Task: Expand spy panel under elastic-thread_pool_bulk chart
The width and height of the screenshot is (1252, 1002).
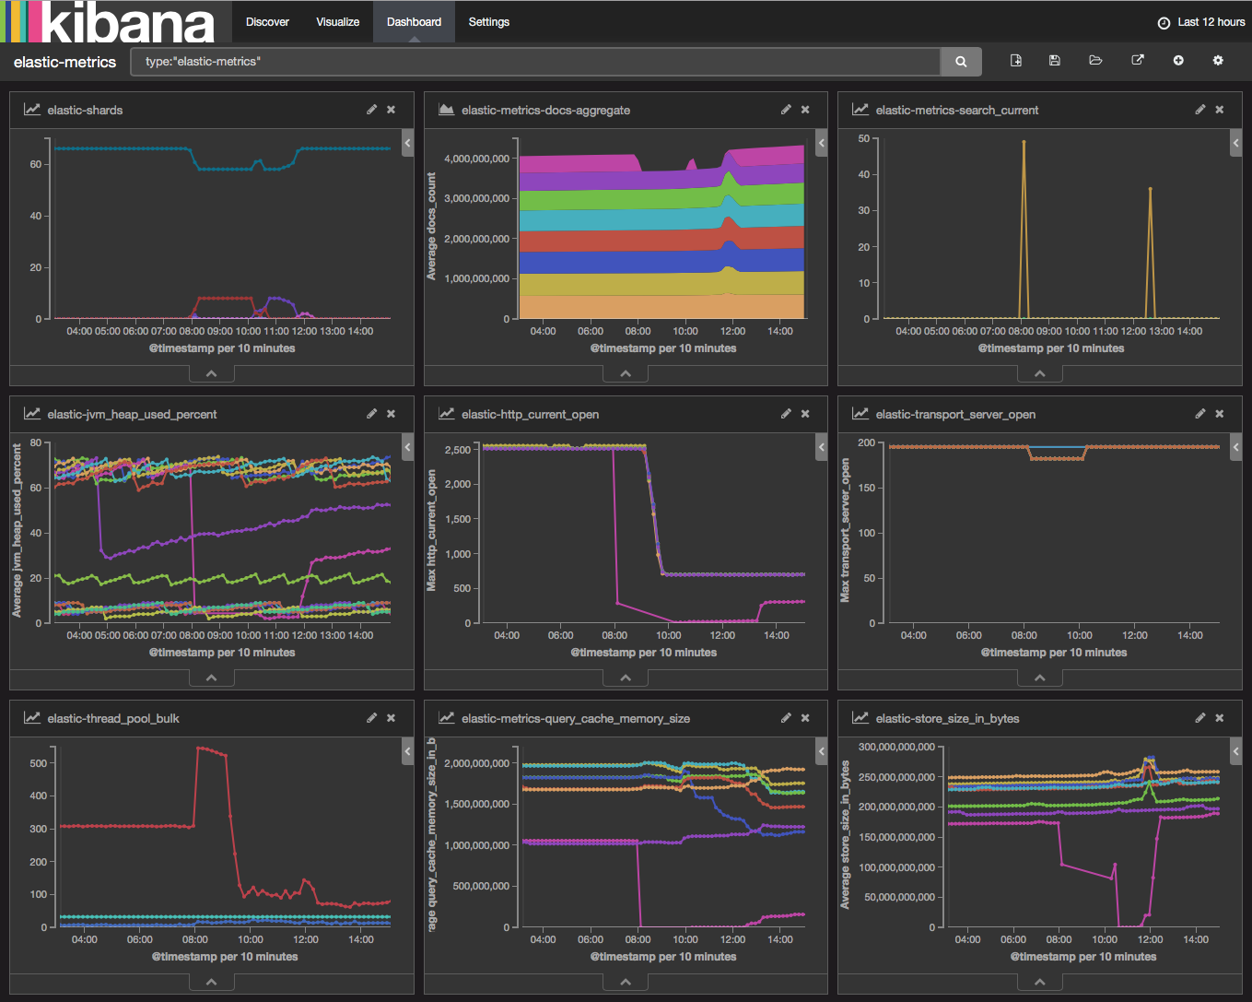Action: [212, 982]
